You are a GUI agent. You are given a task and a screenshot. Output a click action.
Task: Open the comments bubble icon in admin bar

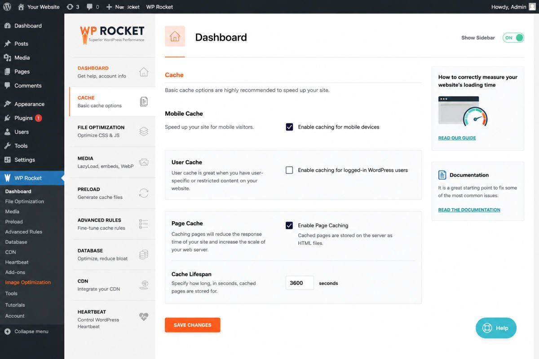(90, 7)
